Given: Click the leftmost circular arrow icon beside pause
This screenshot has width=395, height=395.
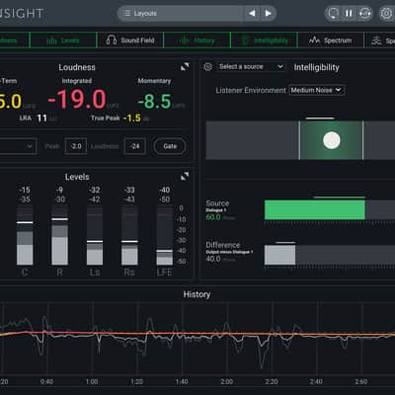Looking at the screenshot, I should point(333,14).
